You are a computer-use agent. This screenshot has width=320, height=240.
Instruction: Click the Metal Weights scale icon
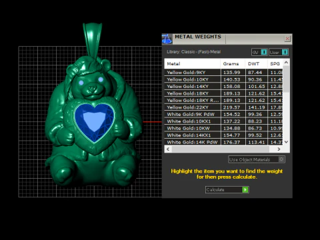coord(167,39)
